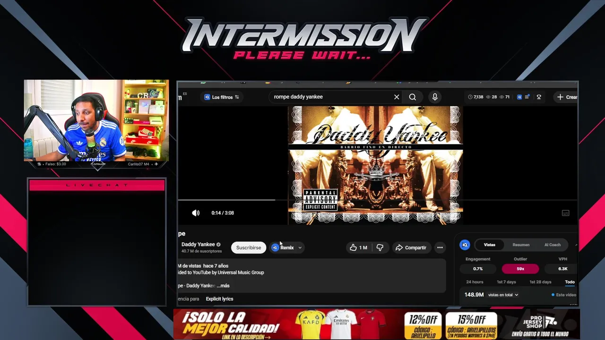This screenshot has width=605, height=340.
Task: Switch to the Vistas tab
Action: (x=490, y=245)
